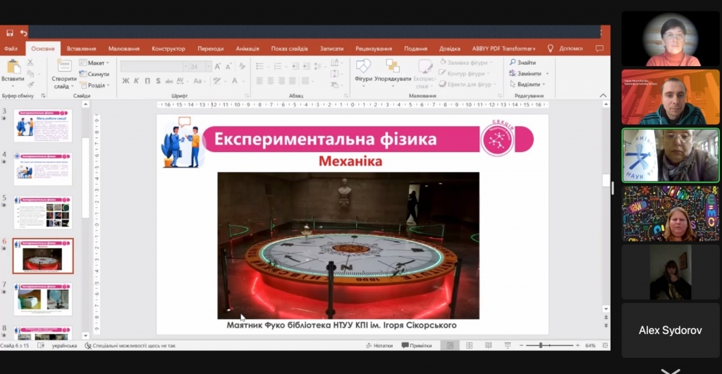Toggle Normal view button in status bar
Image resolution: width=722 pixels, height=374 pixels.
450,346
